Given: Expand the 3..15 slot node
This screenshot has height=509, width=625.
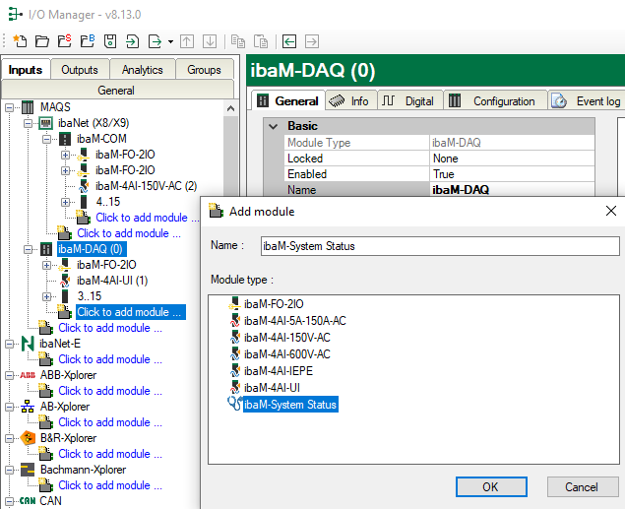Looking at the screenshot, I should (x=47, y=296).
